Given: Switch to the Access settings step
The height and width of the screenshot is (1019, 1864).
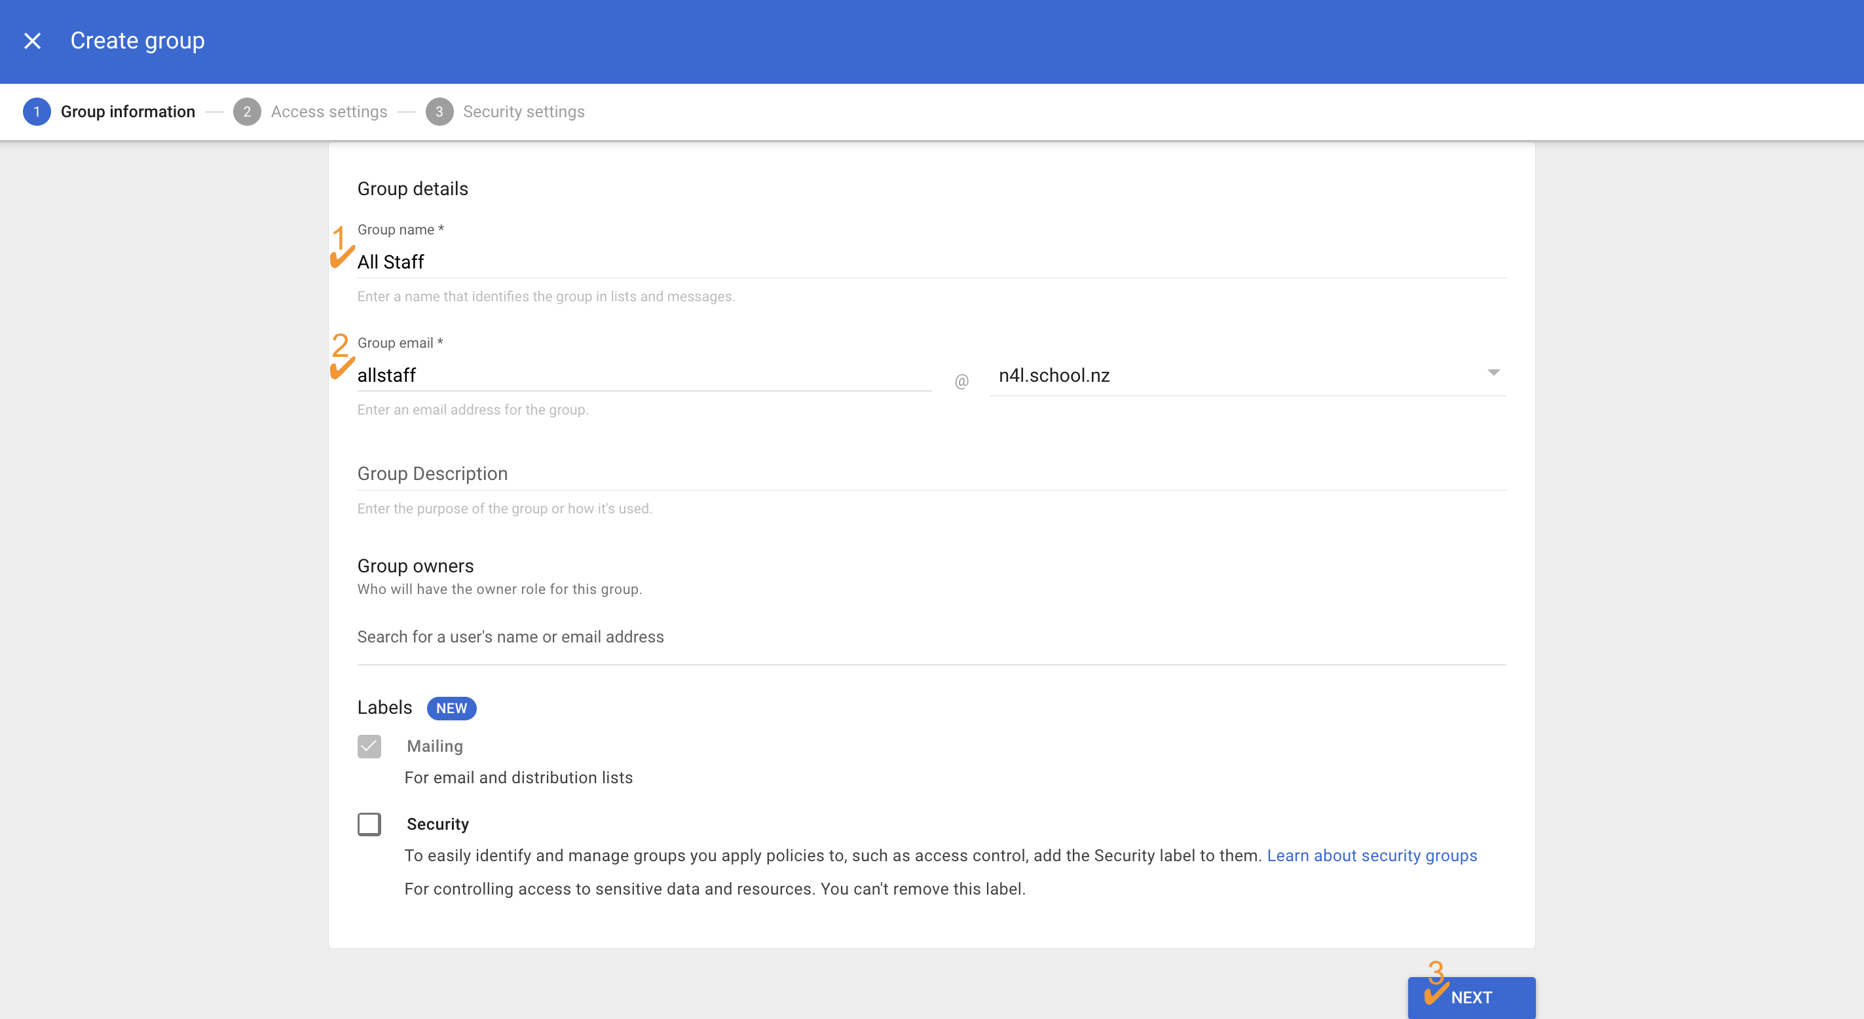Looking at the screenshot, I should click(x=329, y=111).
